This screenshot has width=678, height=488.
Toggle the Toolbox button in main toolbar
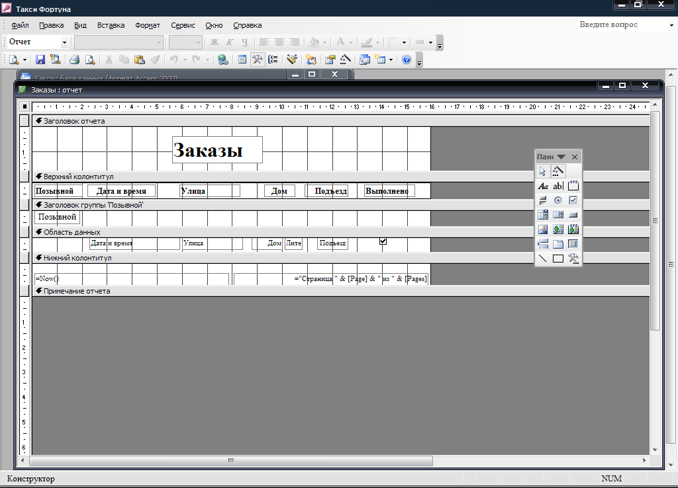pos(258,60)
